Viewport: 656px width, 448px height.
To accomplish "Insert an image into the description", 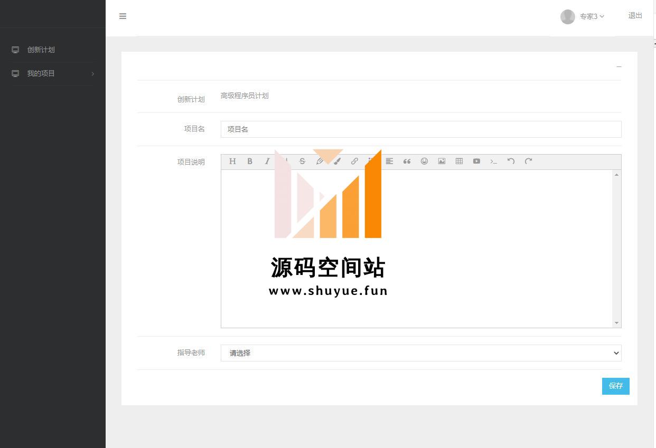I will click(442, 161).
